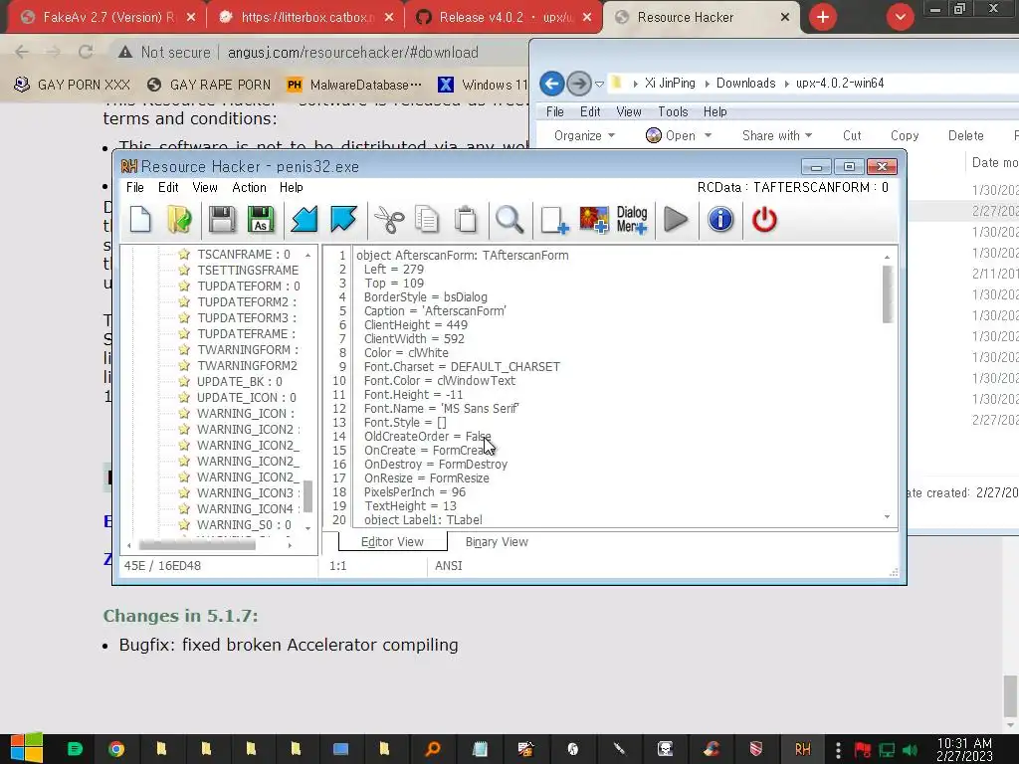Image resolution: width=1019 pixels, height=764 pixels.
Task: Open the Tools menu in Explorer
Action: click(673, 111)
